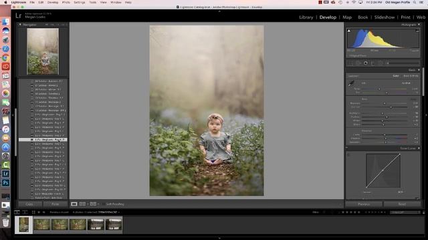The height and width of the screenshot is (240, 428).
Task: Enable the Soft Proofing checkbox
Action: (x=104, y=204)
